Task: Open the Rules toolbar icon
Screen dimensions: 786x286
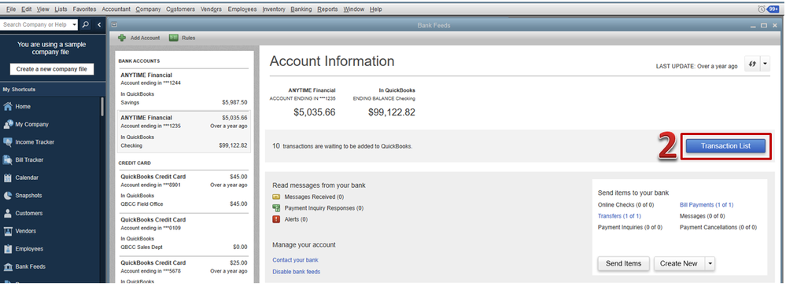Action: (x=173, y=38)
